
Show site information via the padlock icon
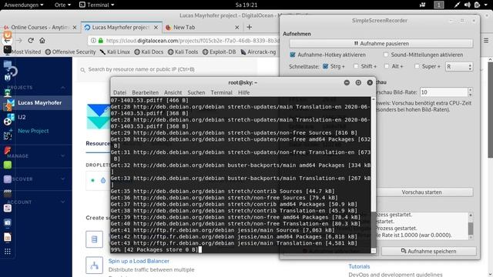point(101,41)
